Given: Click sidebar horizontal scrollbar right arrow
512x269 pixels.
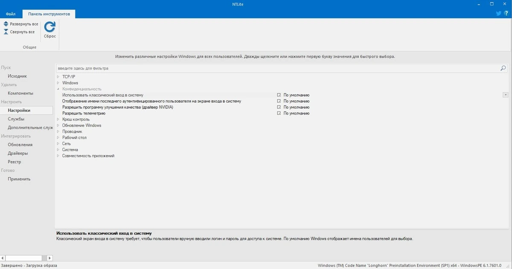Looking at the screenshot, I should (x=49, y=258).
